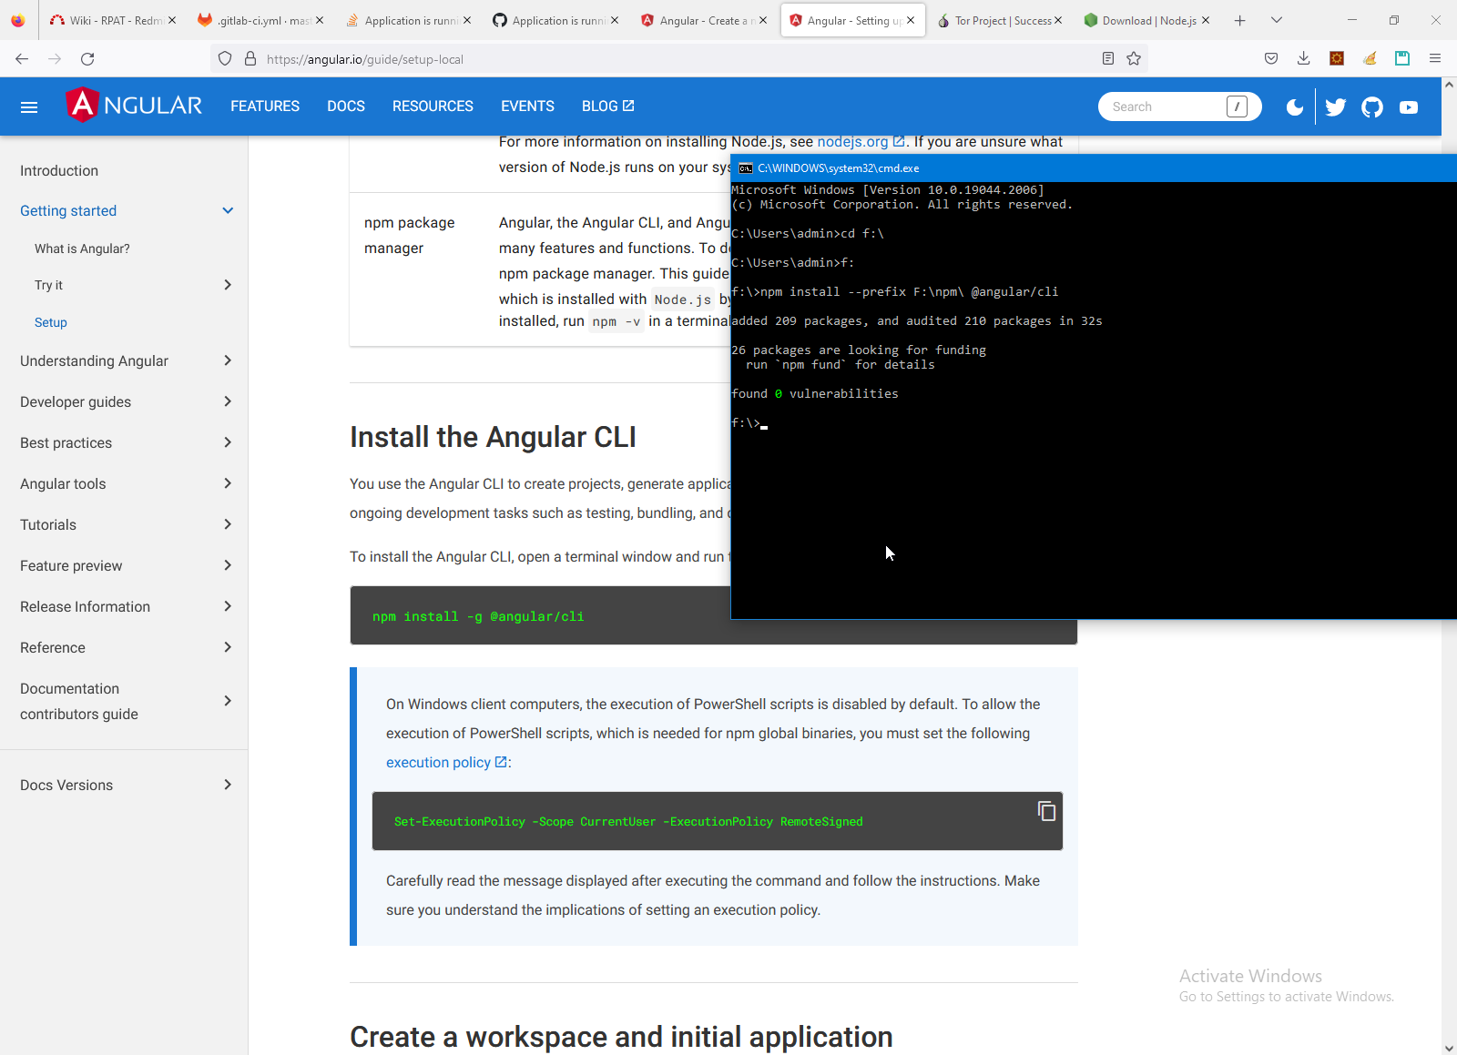This screenshot has width=1457, height=1055.
Task: Expand the Tutorials section
Action: pos(228,524)
